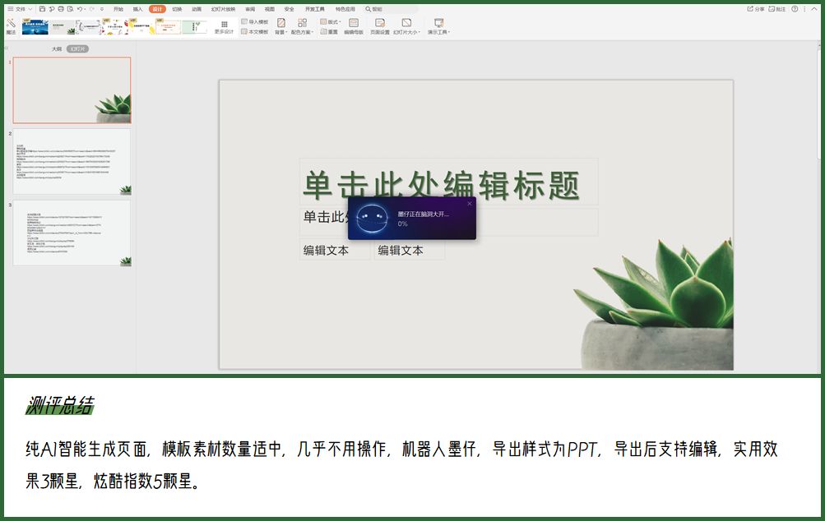The width and height of the screenshot is (825, 521).
Task: Open 页面设置 page setup
Action: [379, 26]
